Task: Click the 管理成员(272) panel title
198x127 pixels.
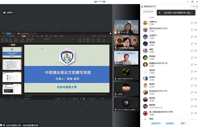Action: pos(151,6)
